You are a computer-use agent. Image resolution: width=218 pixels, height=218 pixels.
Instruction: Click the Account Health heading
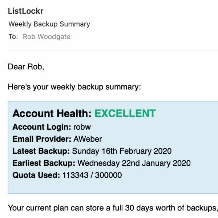tap(52, 113)
